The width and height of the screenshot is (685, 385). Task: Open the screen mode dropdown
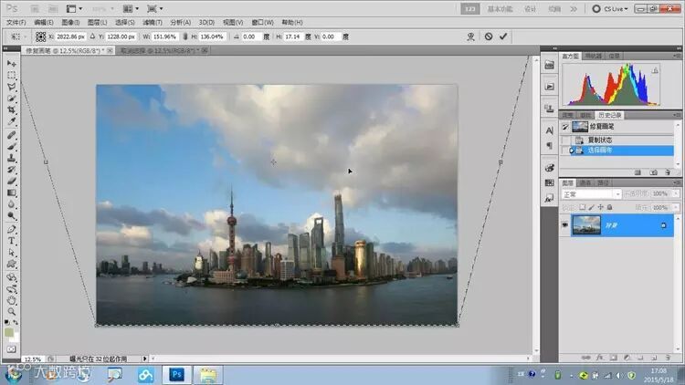tap(154, 9)
